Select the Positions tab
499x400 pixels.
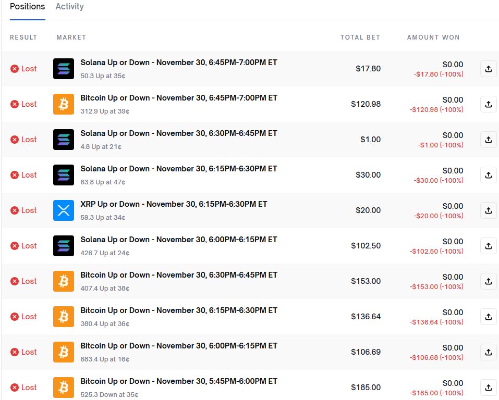pyautogui.click(x=27, y=6)
